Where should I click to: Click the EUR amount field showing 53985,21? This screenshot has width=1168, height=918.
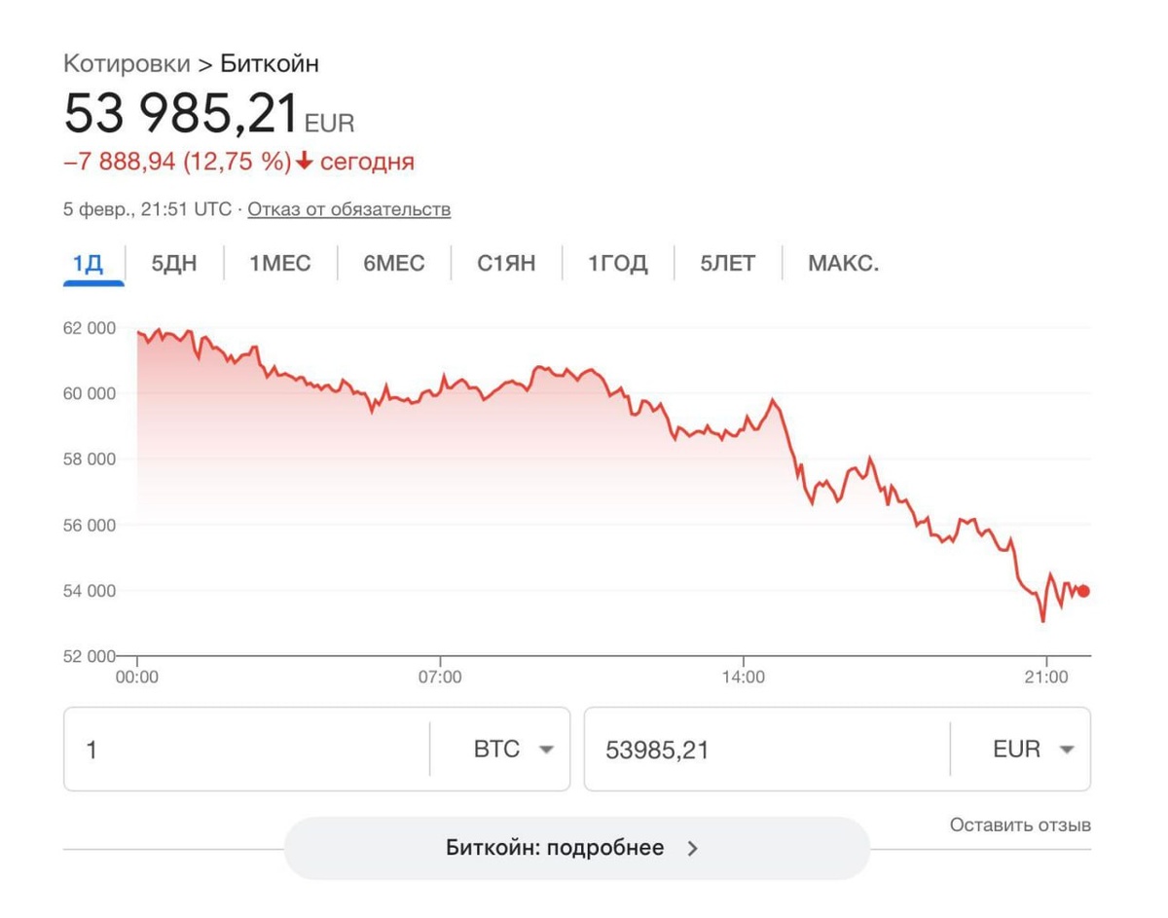764,750
